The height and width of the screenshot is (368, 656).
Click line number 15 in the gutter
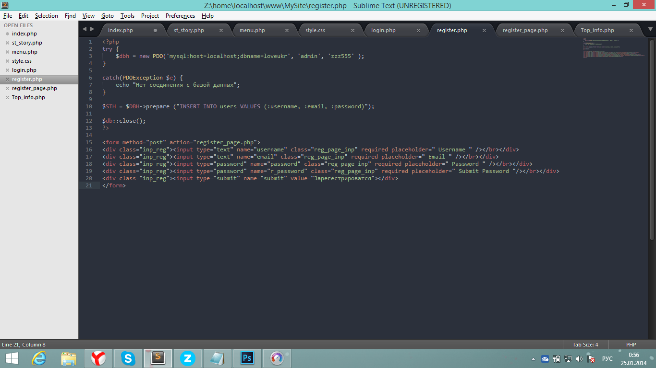click(x=89, y=142)
